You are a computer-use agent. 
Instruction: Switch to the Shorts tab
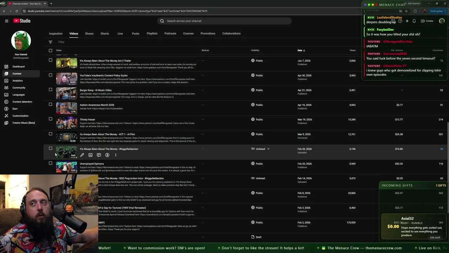tap(105, 33)
